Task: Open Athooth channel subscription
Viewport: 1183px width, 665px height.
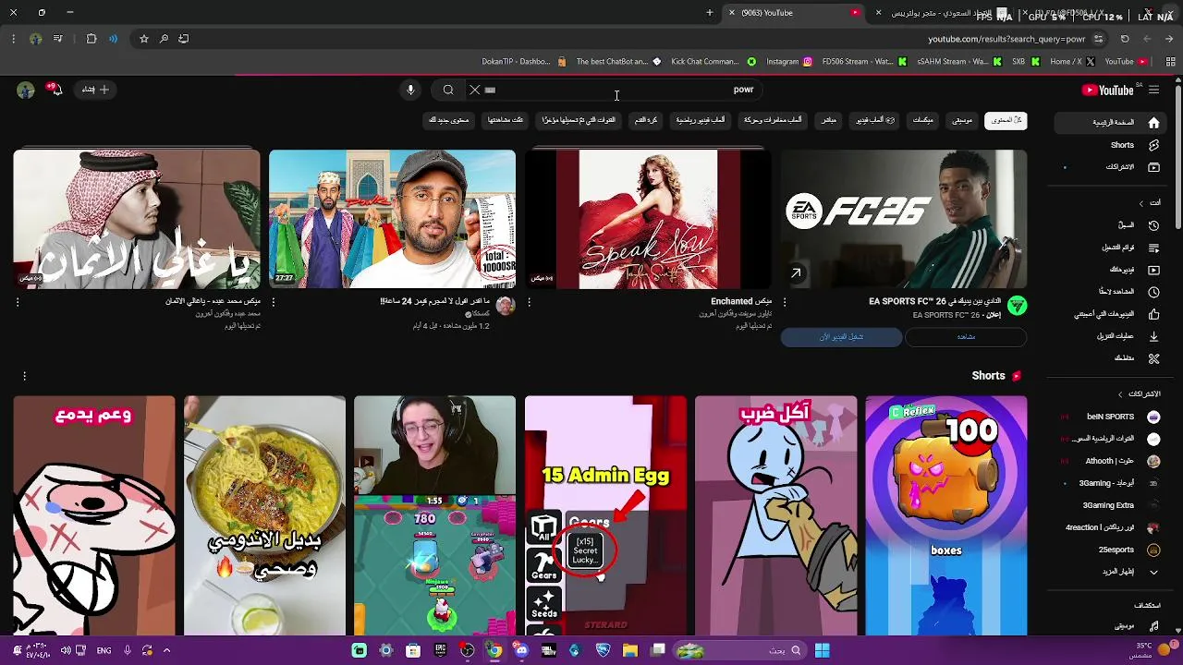Action: point(1111,461)
